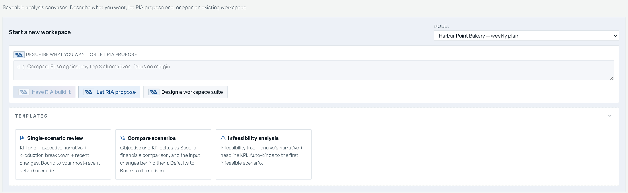The image size is (628, 193).
Task: Click the RIA icon inside Let RIA propose
Action: (89, 92)
